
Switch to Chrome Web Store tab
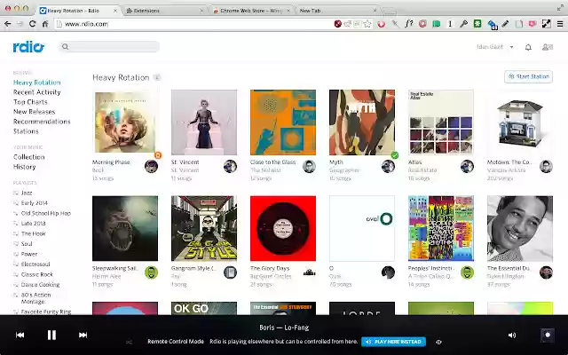coord(252,11)
